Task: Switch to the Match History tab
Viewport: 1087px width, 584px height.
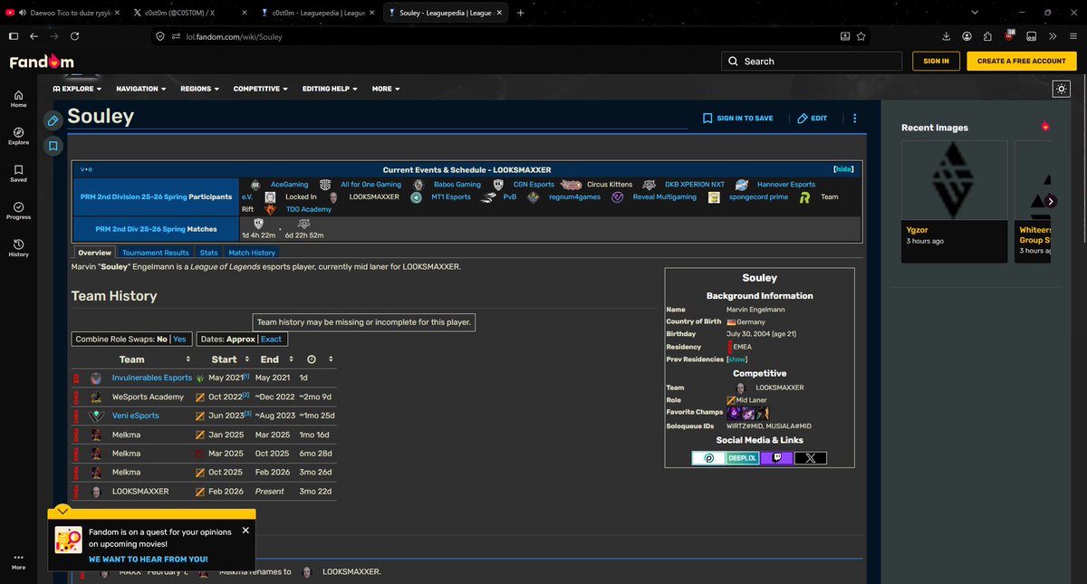Action: point(252,253)
